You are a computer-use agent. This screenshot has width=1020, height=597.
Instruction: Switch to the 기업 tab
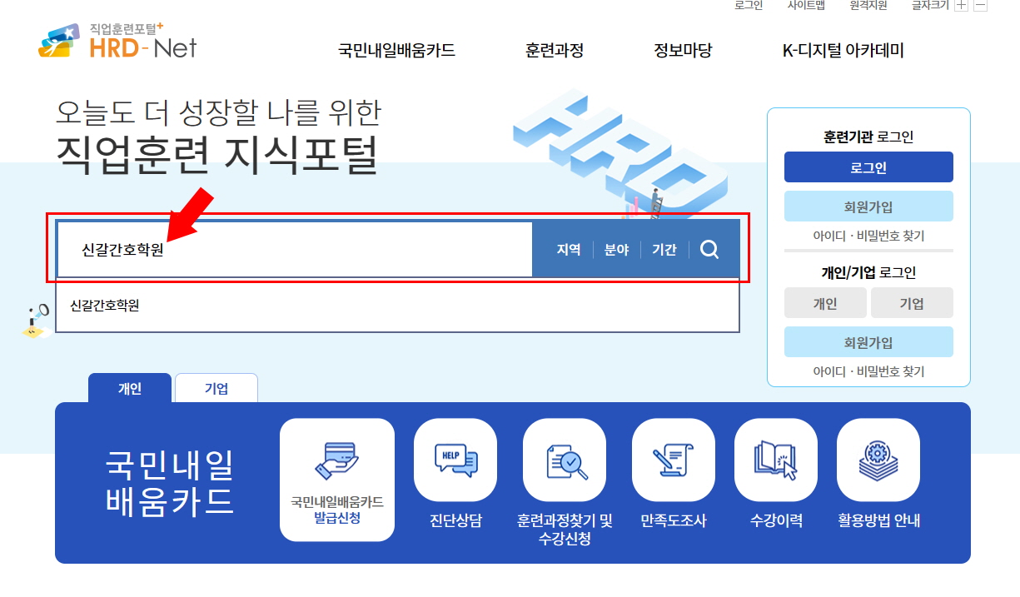216,389
